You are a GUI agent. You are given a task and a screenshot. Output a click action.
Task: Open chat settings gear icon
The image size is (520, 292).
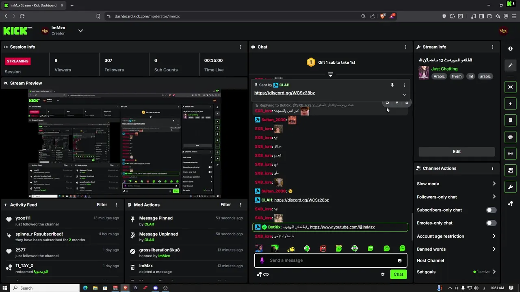coord(383,275)
